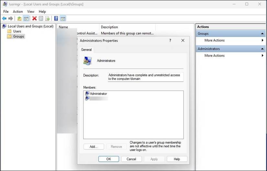Click into the Description text field
This screenshot has width=267, height=171.
[146, 77]
